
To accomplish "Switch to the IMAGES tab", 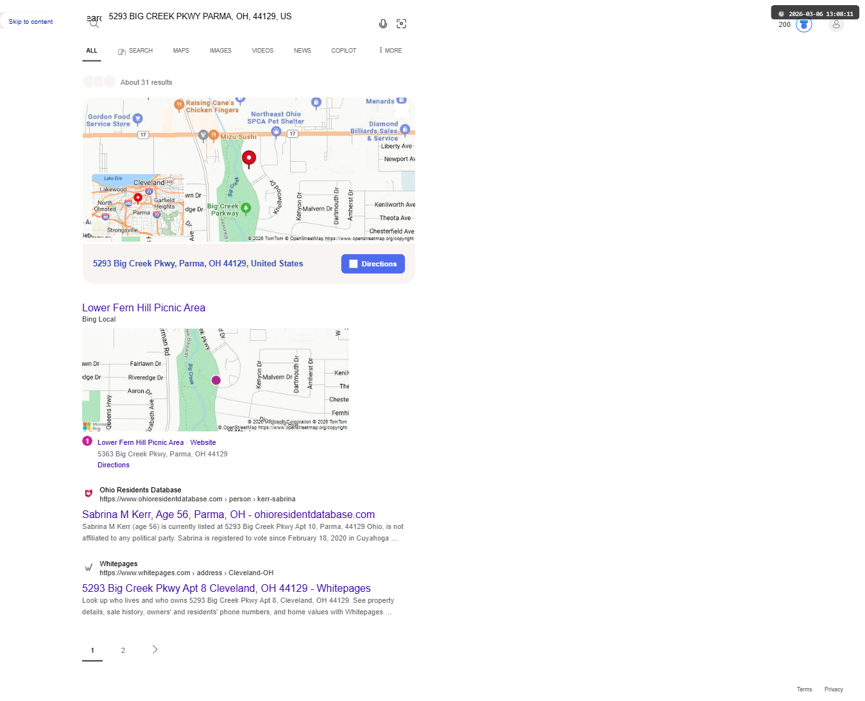I will [221, 50].
